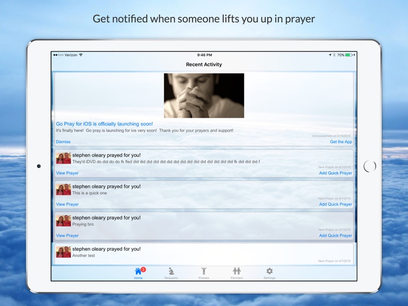Open the Home tab
The height and width of the screenshot is (306, 408).
pos(139,273)
